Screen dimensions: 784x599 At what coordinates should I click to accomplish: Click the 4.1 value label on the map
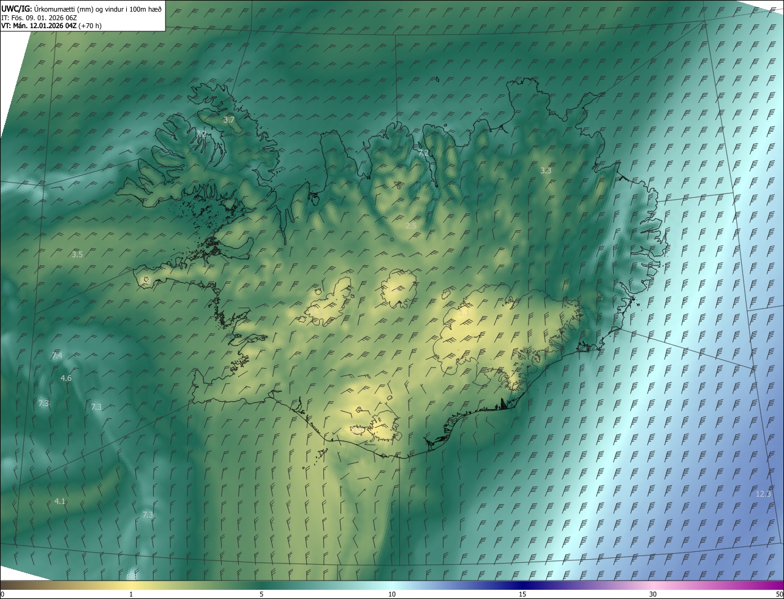pos(59,501)
